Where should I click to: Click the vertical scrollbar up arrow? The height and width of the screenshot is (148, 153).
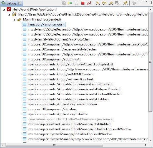151,9
